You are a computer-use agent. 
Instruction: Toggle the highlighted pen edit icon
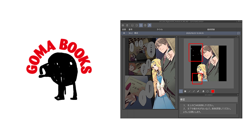click(149, 25)
